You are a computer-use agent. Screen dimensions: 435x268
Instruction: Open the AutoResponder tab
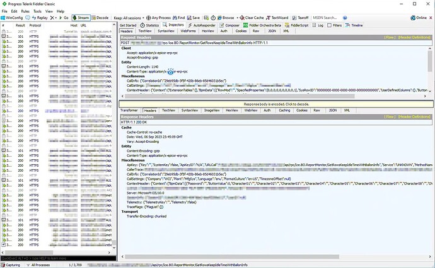point(202,25)
